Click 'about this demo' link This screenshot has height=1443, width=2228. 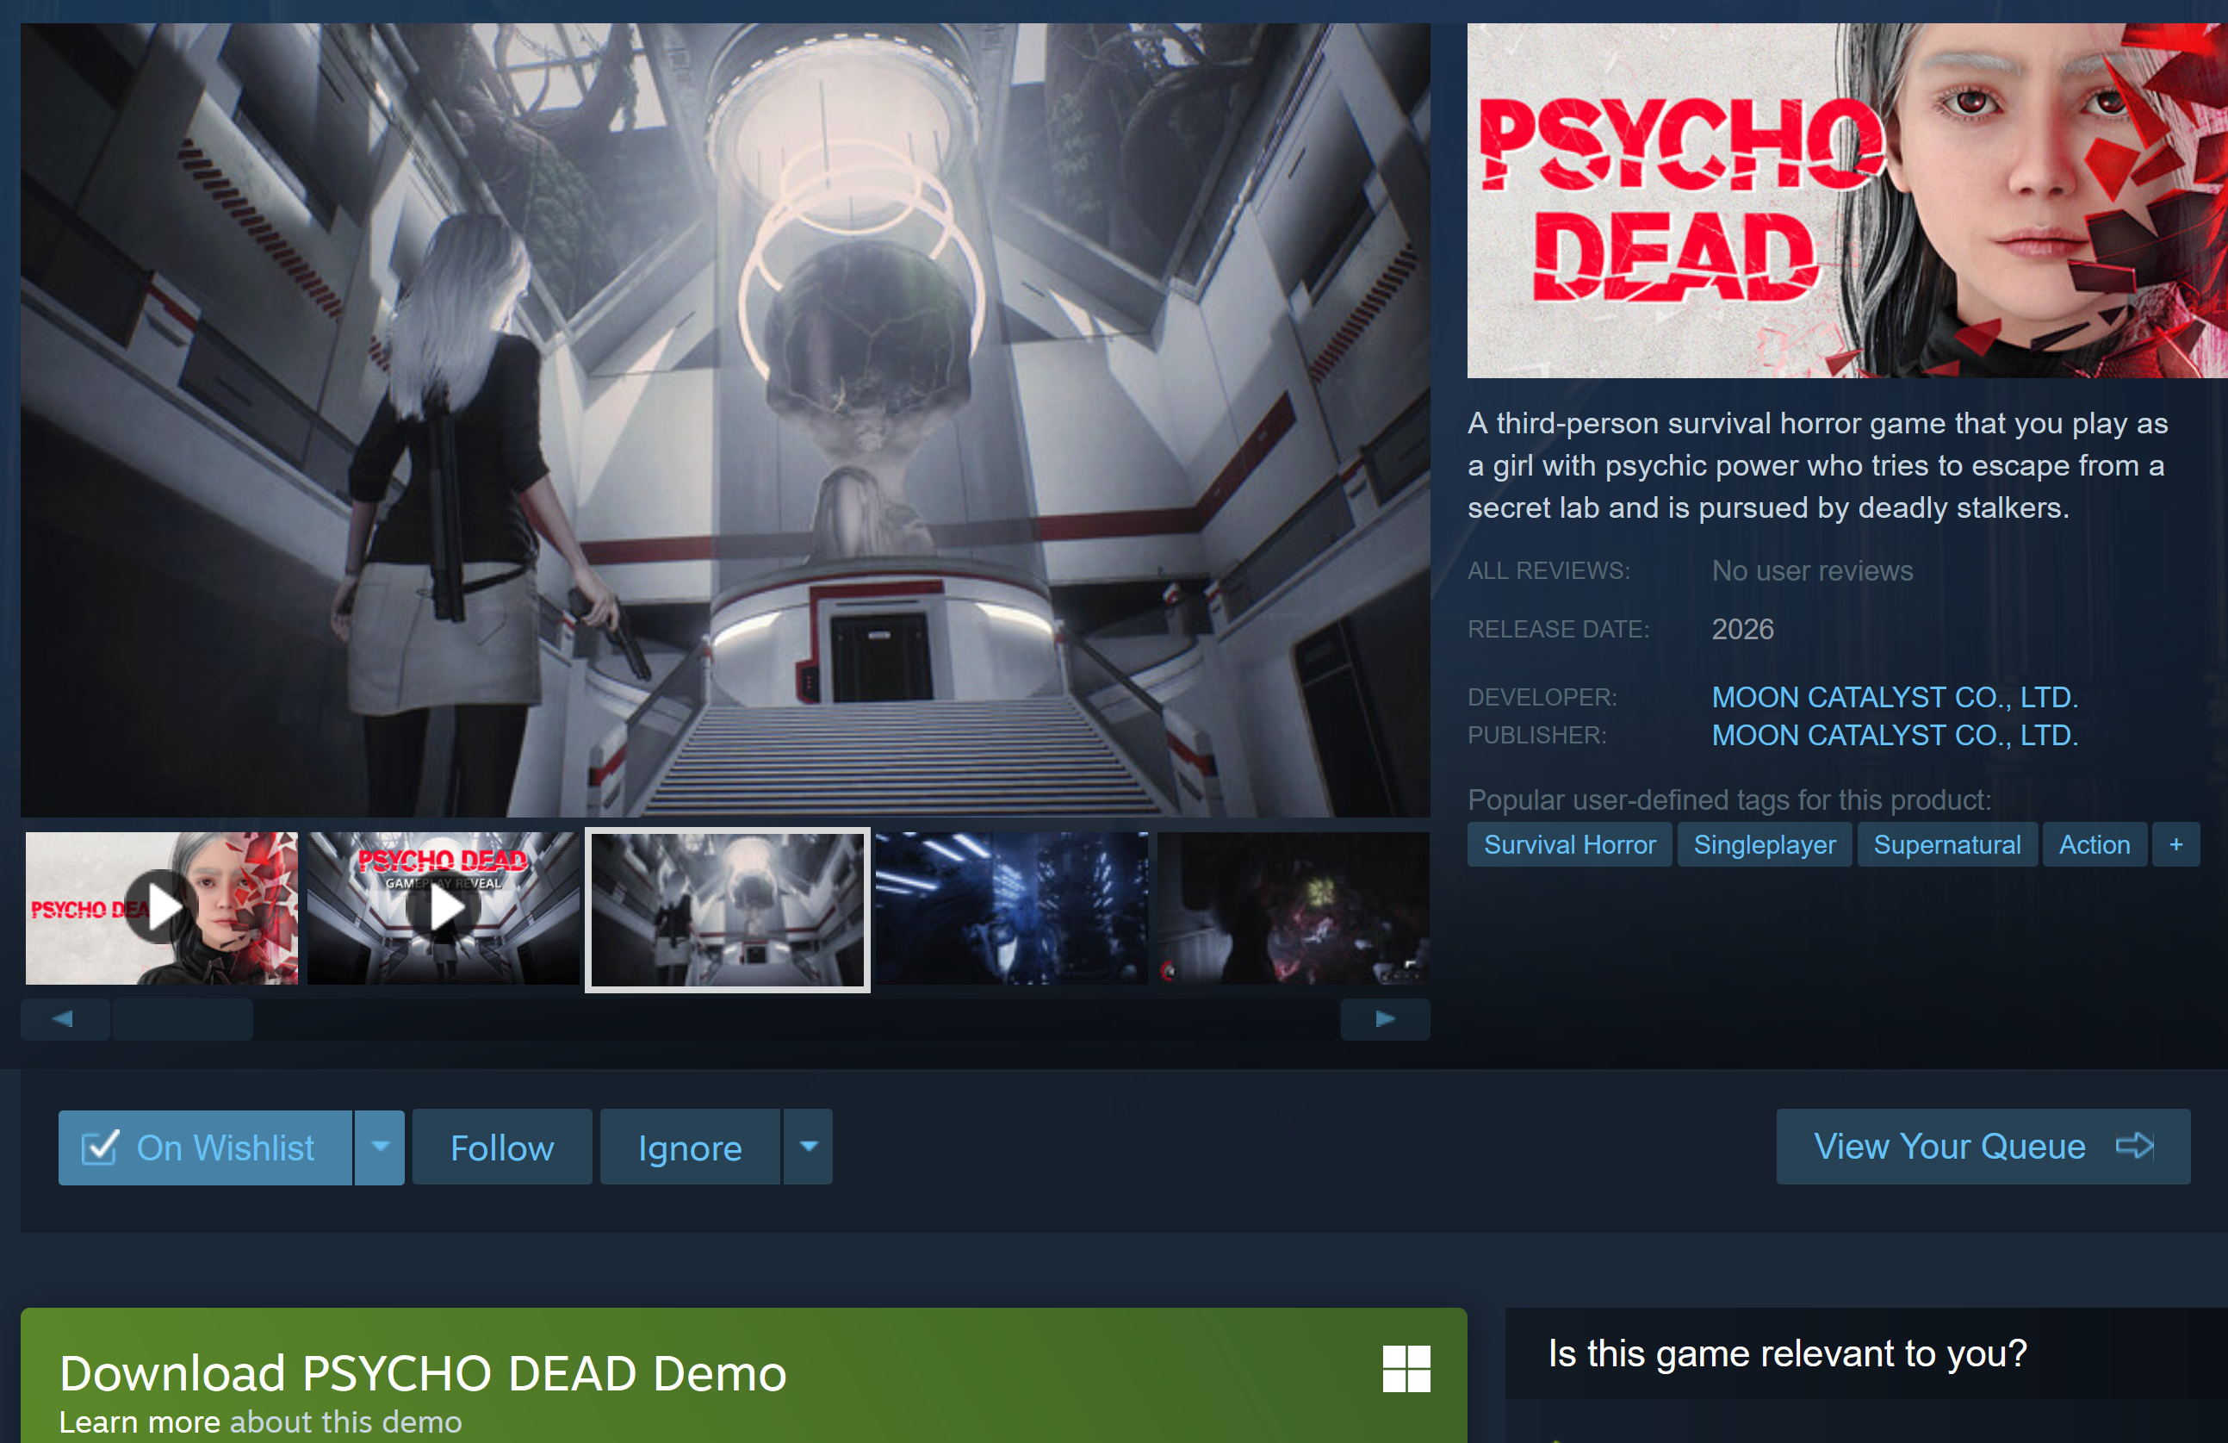(x=345, y=1421)
